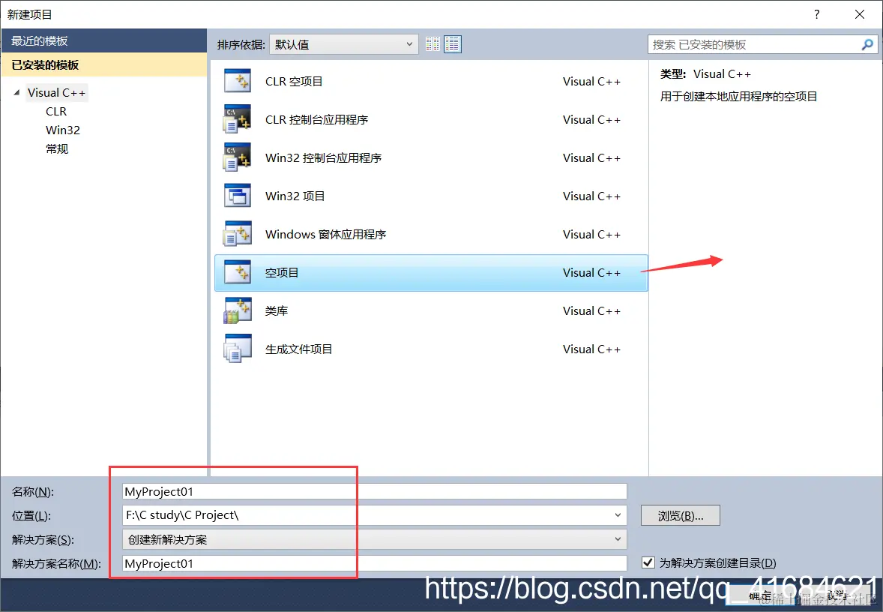Click the Win32 控制台应用程序 template icon
This screenshot has width=883, height=612.
coord(237,157)
